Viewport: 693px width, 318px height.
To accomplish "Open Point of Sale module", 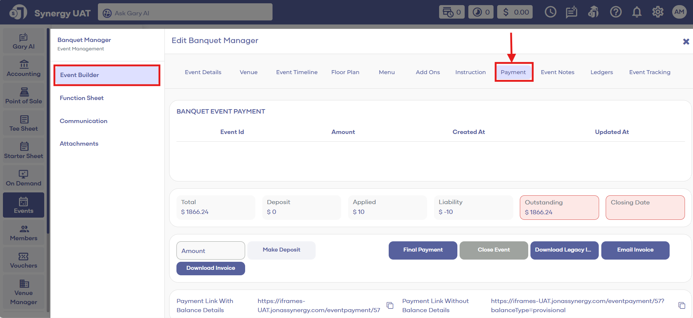I will [x=24, y=96].
